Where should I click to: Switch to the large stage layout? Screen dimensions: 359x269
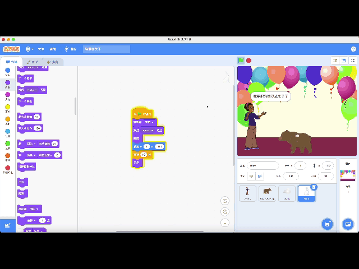pos(343,61)
